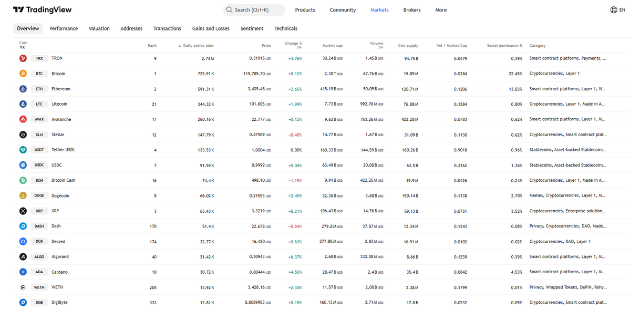Screen dimensions: 630x310
Task: Click the Dash coin icon
Action: tap(23, 226)
